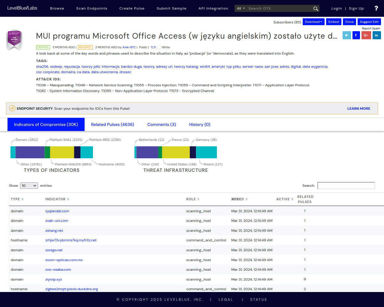Click the search magnifier icon
384x307 pixels.
pyautogui.click(x=316, y=9)
